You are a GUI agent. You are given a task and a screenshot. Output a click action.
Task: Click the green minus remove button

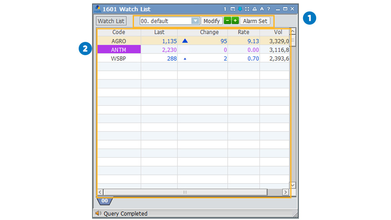(x=227, y=20)
